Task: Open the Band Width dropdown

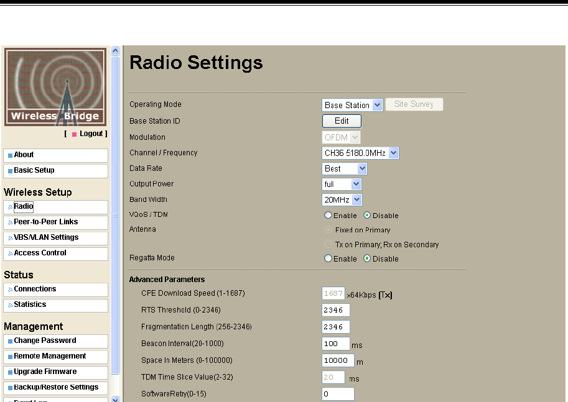Action: 342,199
